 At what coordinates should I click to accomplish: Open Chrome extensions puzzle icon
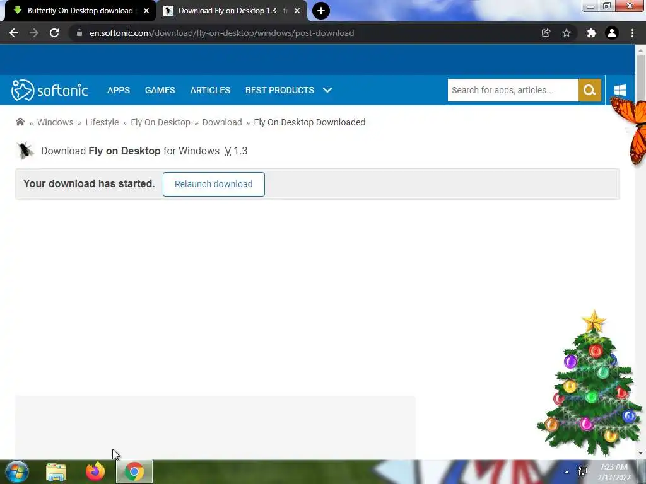tap(592, 33)
